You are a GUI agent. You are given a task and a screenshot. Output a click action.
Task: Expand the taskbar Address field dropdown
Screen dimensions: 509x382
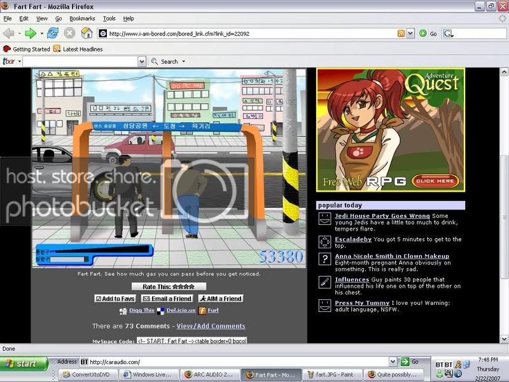coord(393,362)
